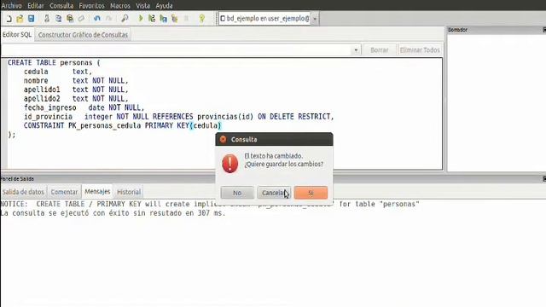Open the Macros menu

tap(120, 6)
